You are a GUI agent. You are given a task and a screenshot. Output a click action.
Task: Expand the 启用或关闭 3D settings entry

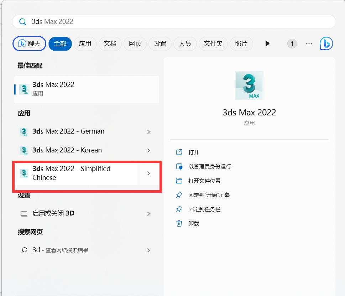pos(148,214)
